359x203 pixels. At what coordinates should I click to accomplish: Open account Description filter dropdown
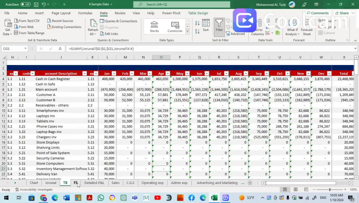tap(84, 74)
